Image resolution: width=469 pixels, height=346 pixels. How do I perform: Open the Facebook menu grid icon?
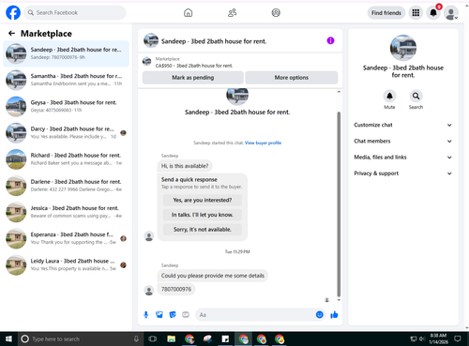click(x=416, y=13)
